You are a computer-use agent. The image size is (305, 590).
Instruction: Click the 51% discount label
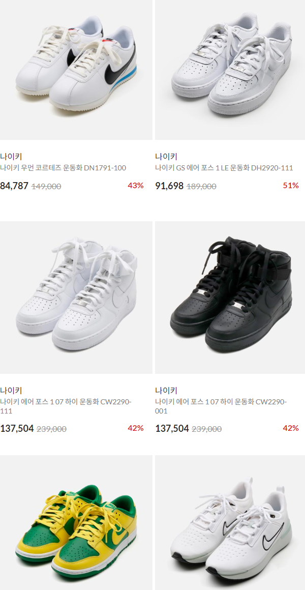(291, 186)
